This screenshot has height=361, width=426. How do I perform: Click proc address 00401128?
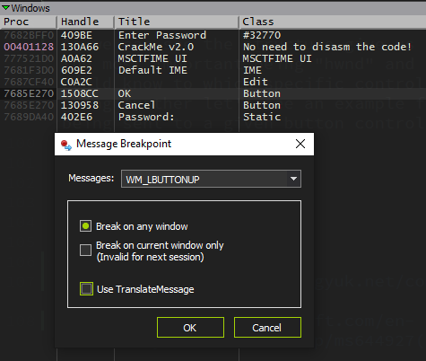pos(29,47)
